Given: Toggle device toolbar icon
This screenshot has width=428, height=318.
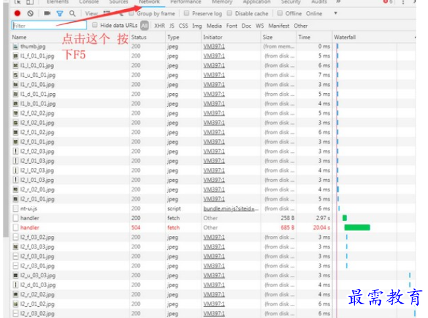Looking at the screenshot, I should [30, 1].
